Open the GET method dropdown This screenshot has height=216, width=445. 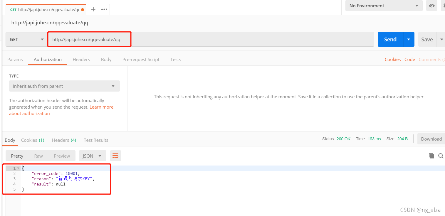26,40
